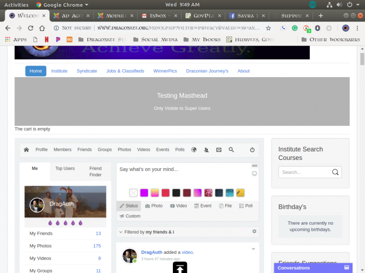
Task: Open Other Bookmarks folder
Action: tap(330, 39)
